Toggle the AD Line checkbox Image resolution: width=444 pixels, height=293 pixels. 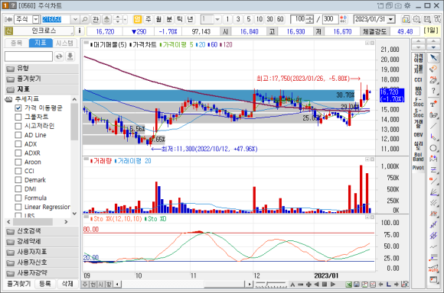18,135
